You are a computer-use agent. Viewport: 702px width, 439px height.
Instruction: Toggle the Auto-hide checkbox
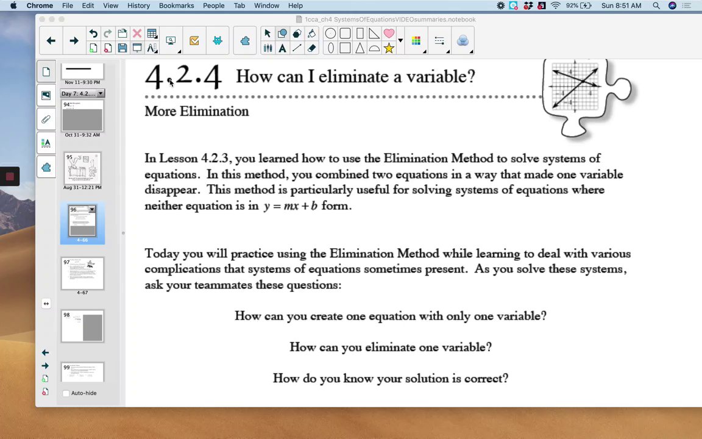[x=66, y=393]
